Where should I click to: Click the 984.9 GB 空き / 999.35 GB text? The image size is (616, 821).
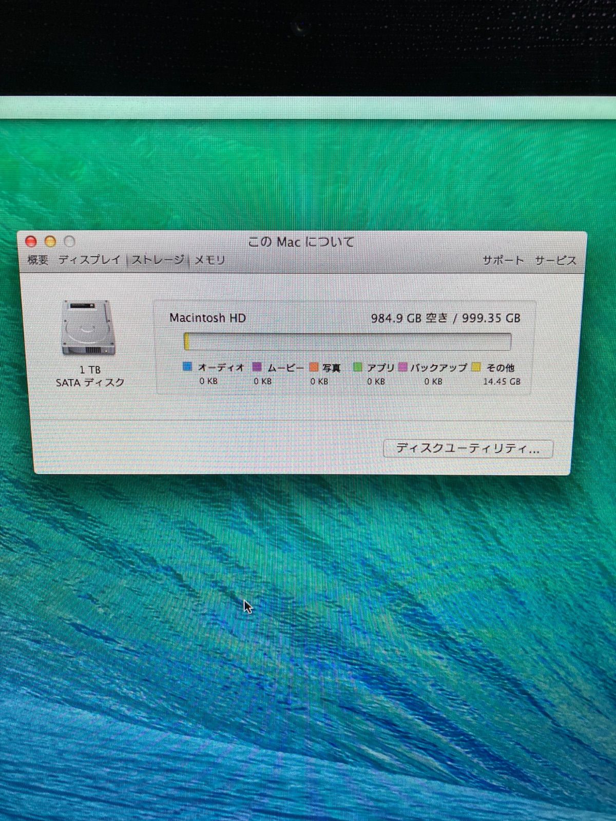446,318
